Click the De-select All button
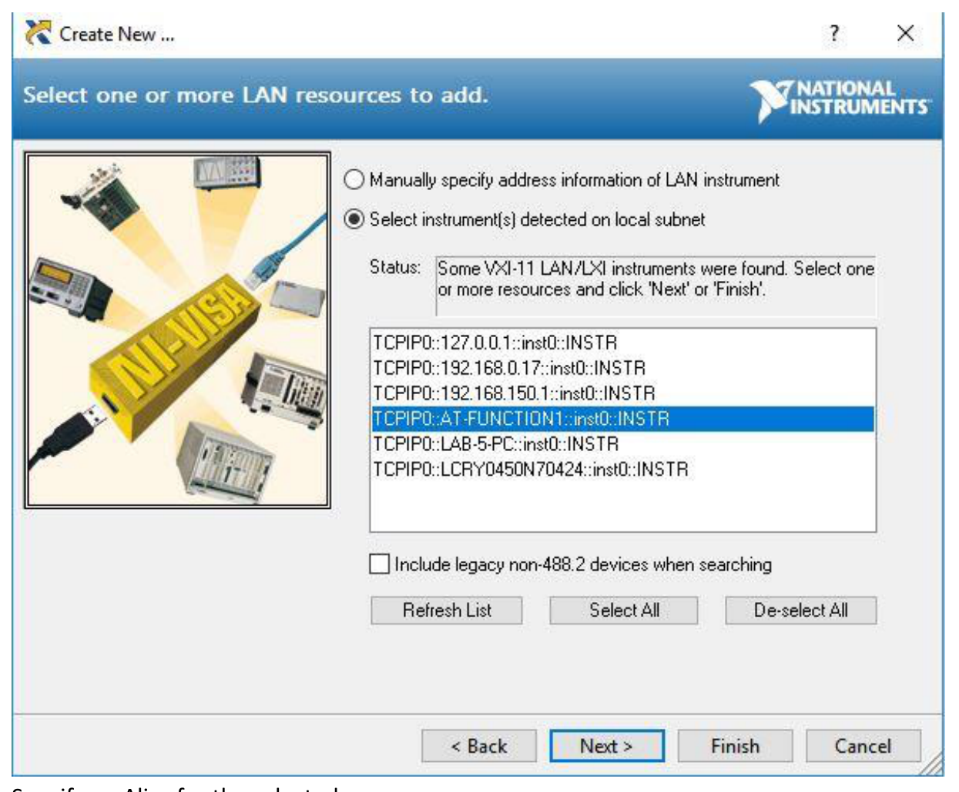959x792 pixels. 801,610
